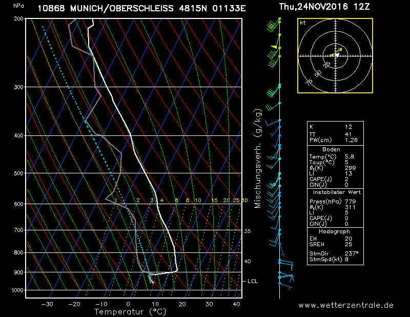Click the StmDir 237° value row
This screenshot has width=410, height=317.
click(x=335, y=253)
